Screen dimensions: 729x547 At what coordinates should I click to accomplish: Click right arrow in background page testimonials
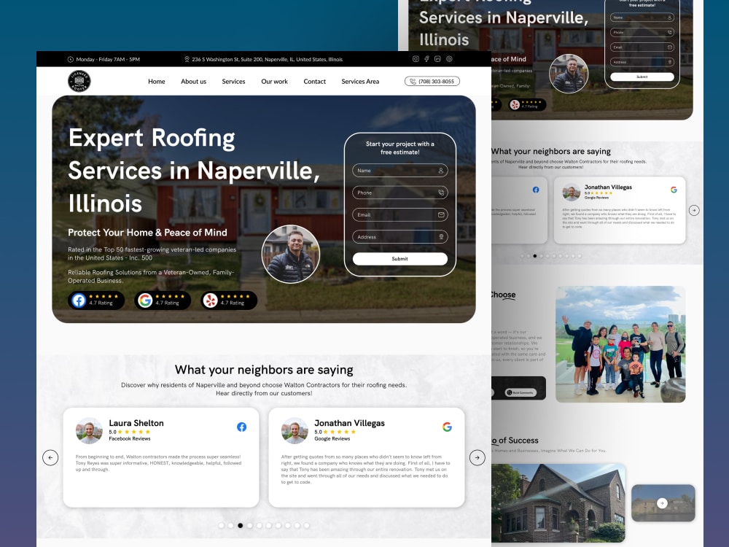click(694, 210)
